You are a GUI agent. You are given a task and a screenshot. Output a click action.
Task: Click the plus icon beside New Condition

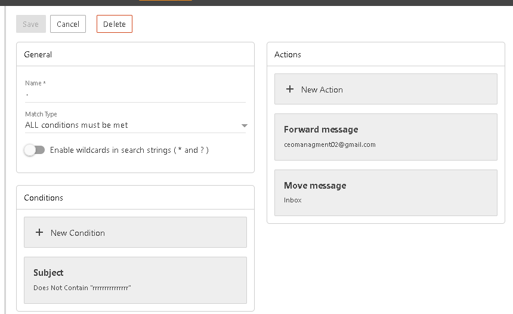pos(39,233)
